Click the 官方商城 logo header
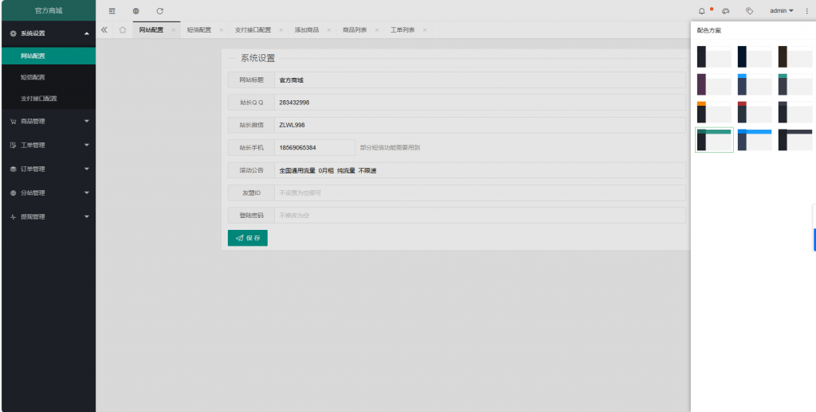Screen dimensions: 816x412 point(48,10)
